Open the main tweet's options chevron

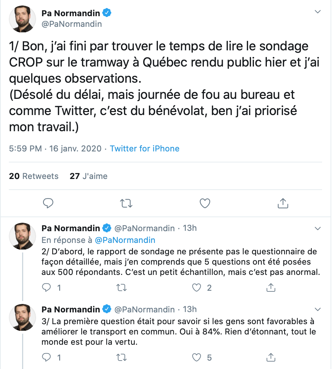[318, 11]
